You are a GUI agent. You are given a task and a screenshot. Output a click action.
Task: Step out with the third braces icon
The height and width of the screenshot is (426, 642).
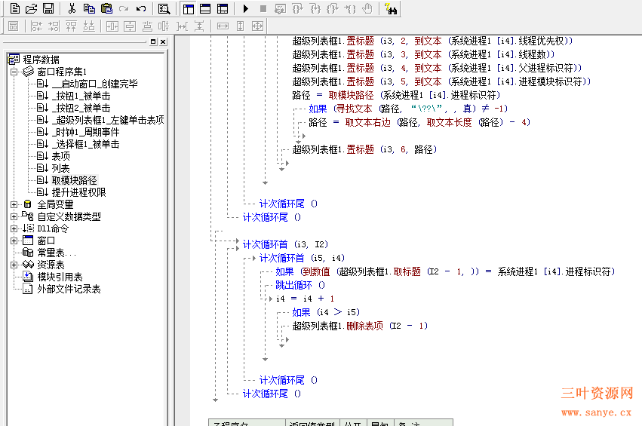tap(333, 8)
